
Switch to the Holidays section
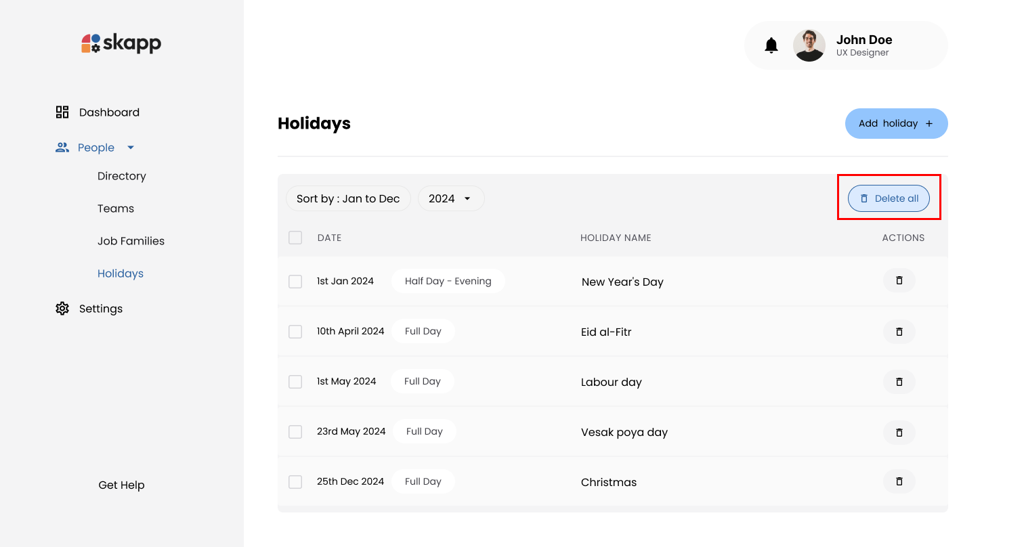point(121,273)
